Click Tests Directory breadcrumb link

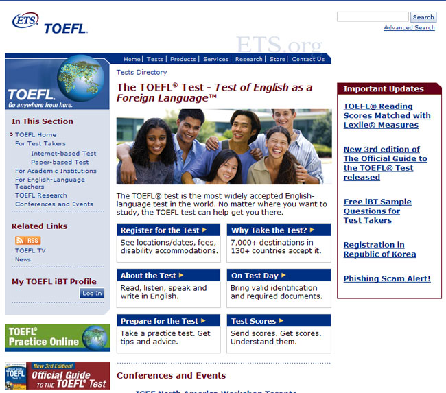pos(141,72)
